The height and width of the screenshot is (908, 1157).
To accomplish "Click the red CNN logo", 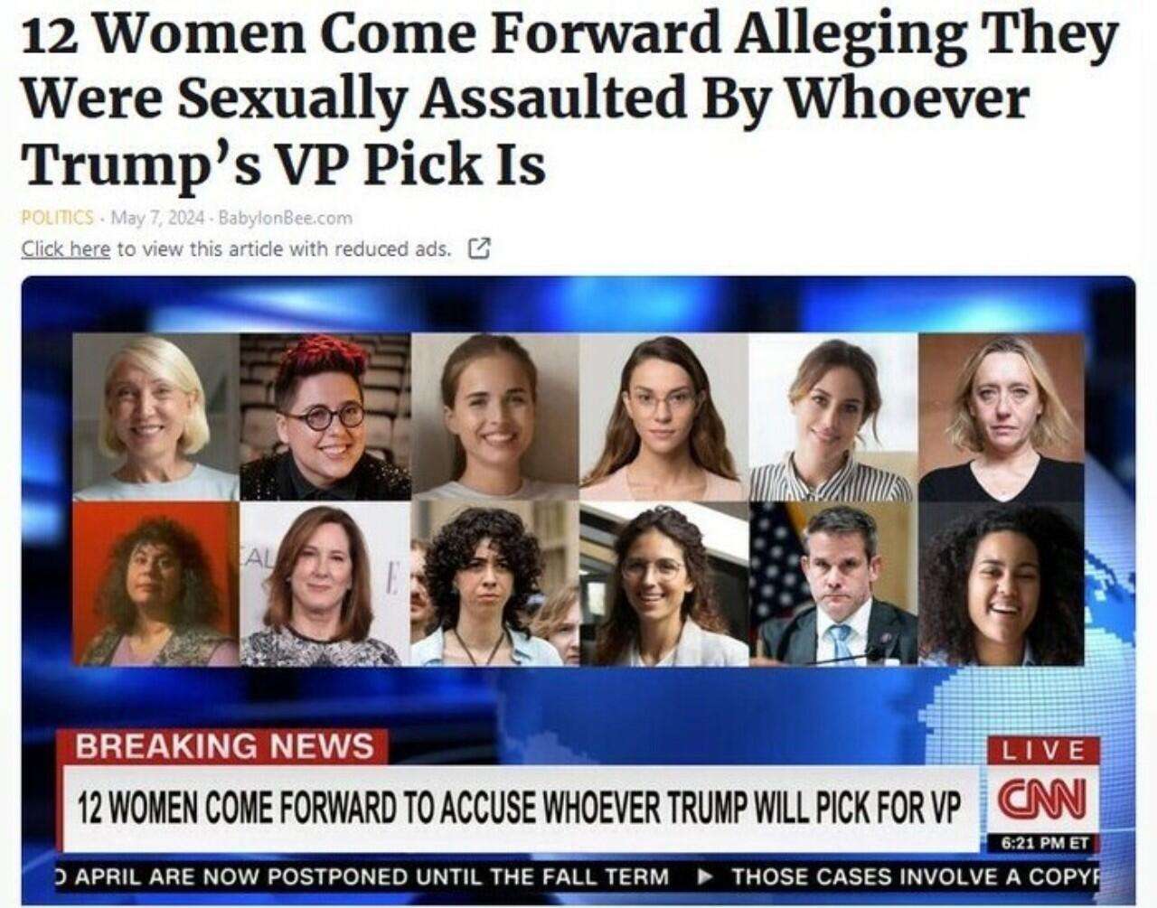I will [1042, 800].
